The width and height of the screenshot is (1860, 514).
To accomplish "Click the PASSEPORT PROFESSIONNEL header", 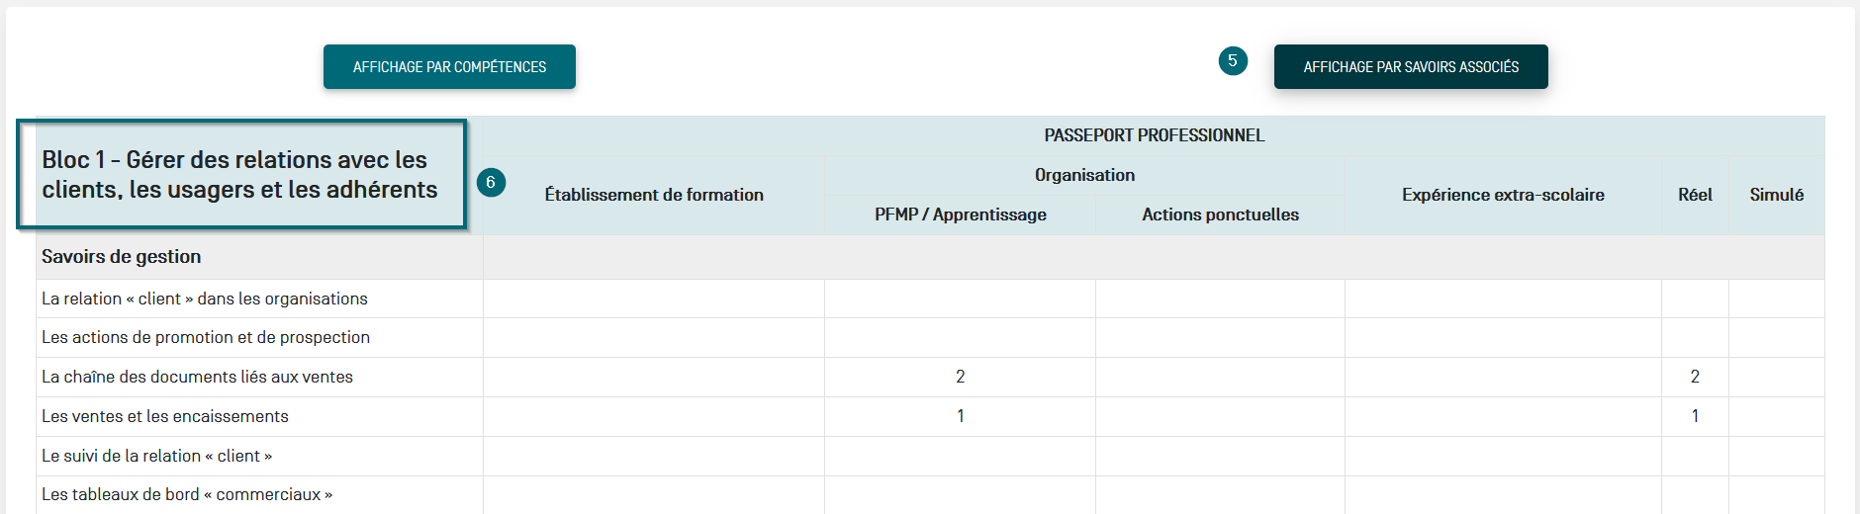I will [x=1154, y=135].
